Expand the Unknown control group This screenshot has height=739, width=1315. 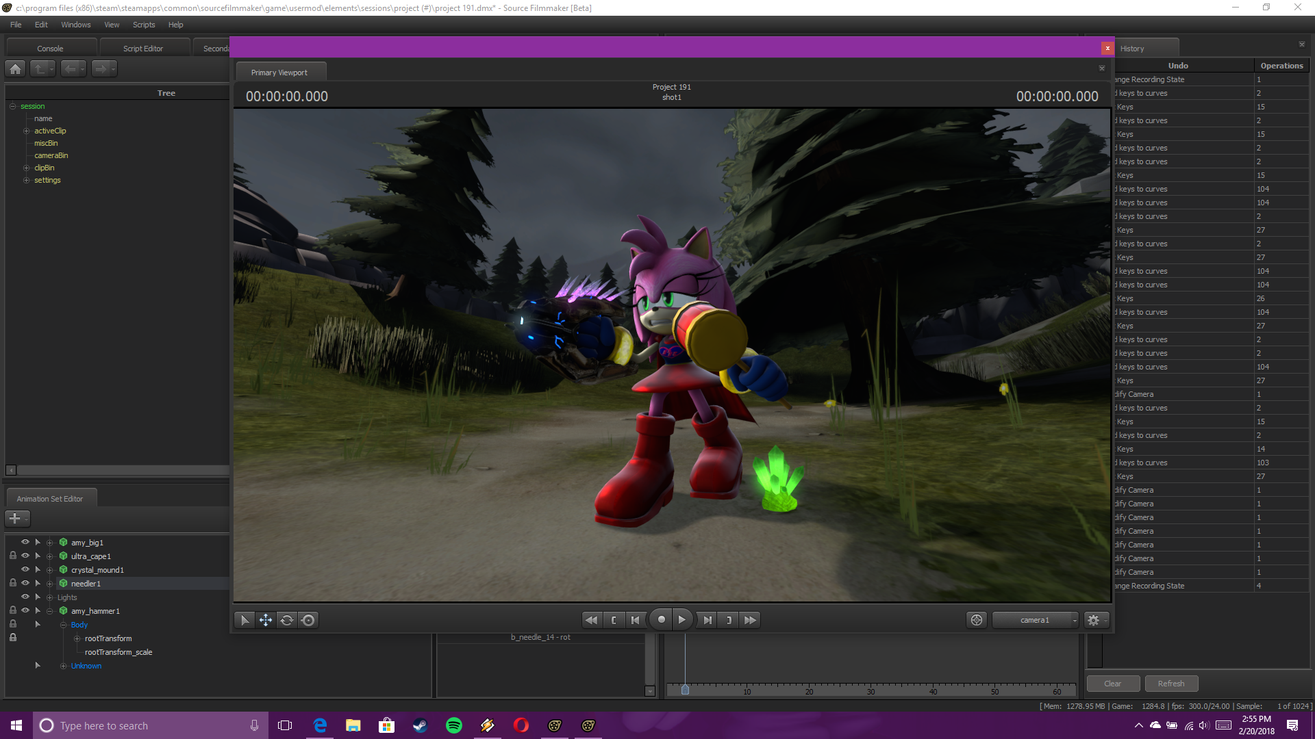63,666
